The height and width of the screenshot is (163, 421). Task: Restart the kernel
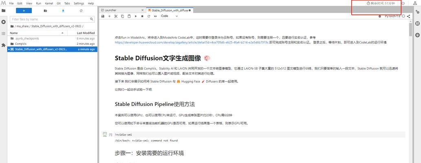pos(149,16)
